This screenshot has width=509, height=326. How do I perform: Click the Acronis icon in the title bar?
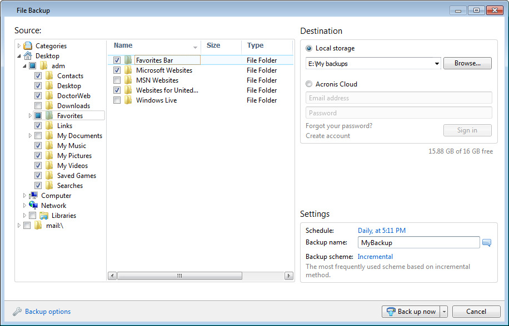[8, 9]
